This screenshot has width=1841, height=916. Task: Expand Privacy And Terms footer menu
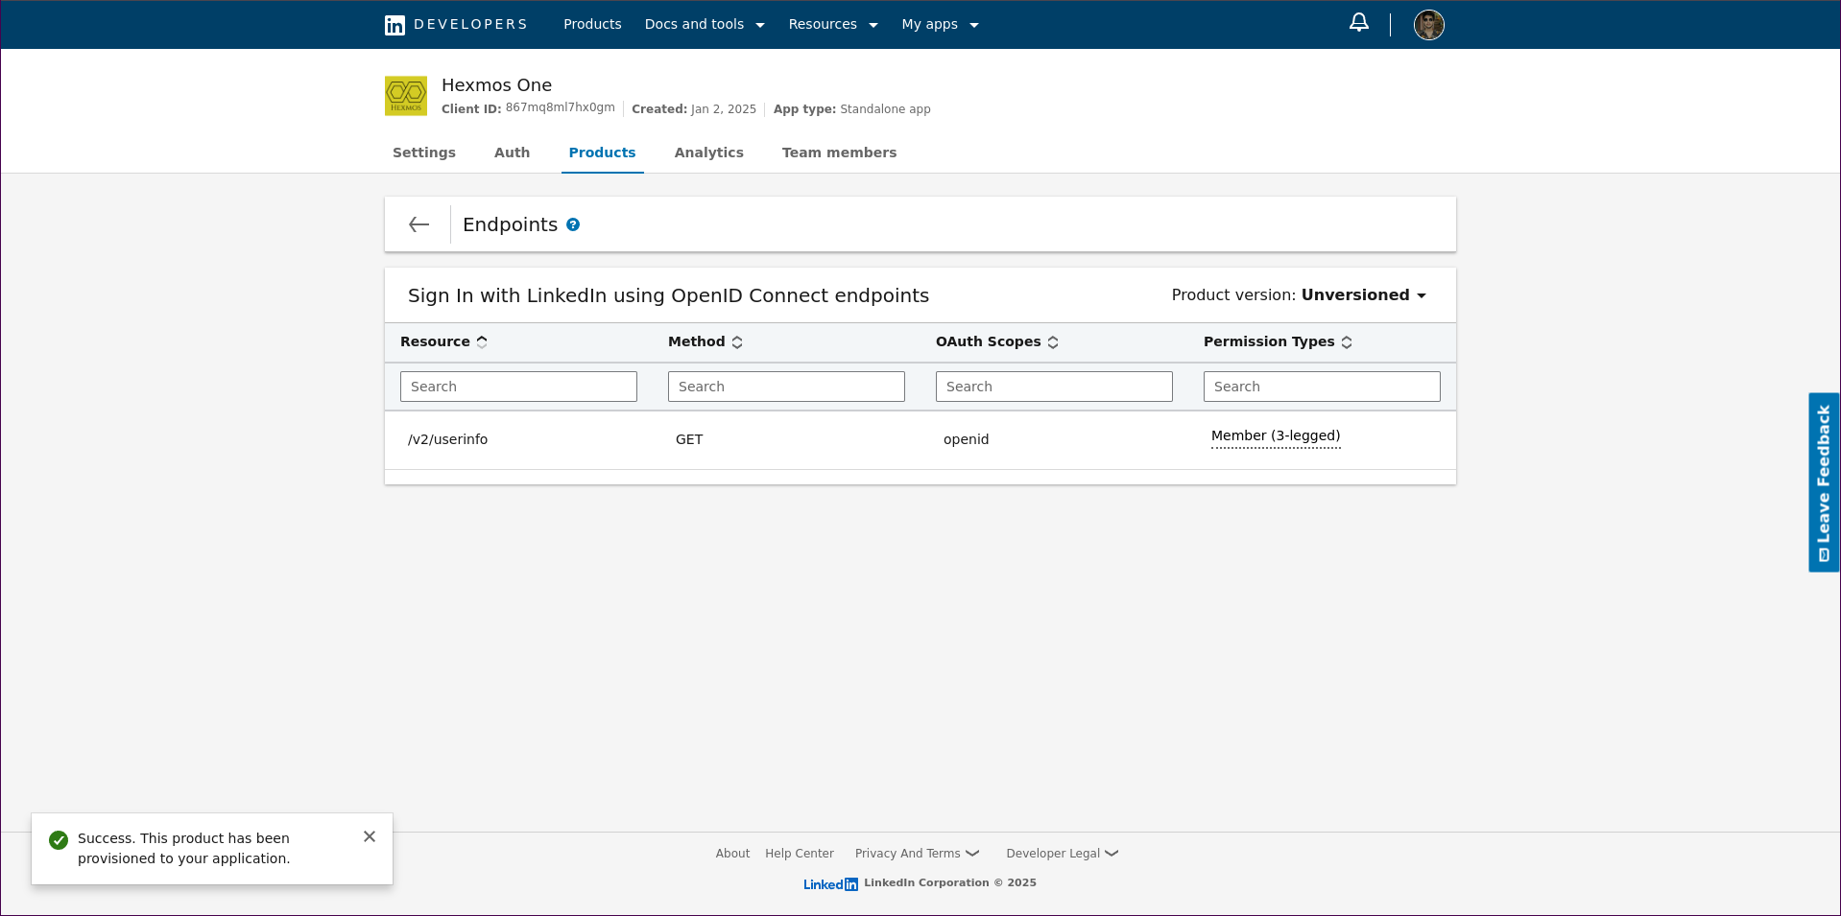[x=917, y=854]
